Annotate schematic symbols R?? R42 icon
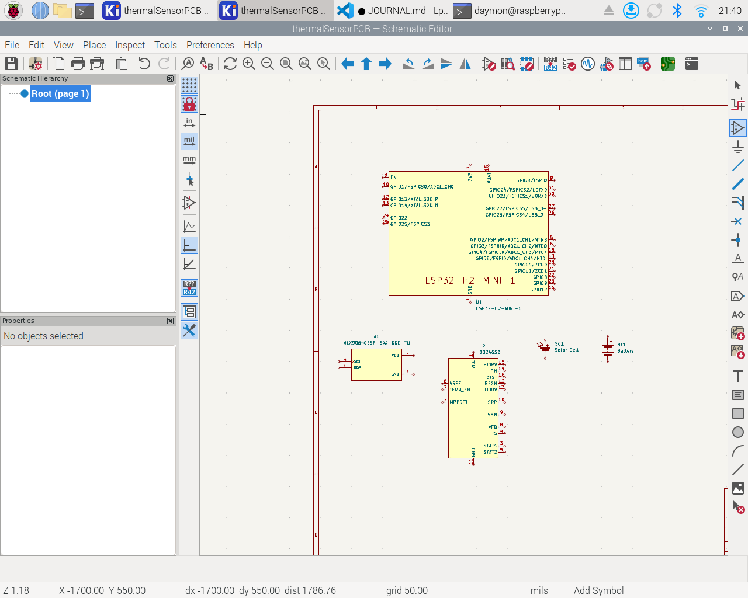This screenshot has height=598, width=748. (550, 64)
